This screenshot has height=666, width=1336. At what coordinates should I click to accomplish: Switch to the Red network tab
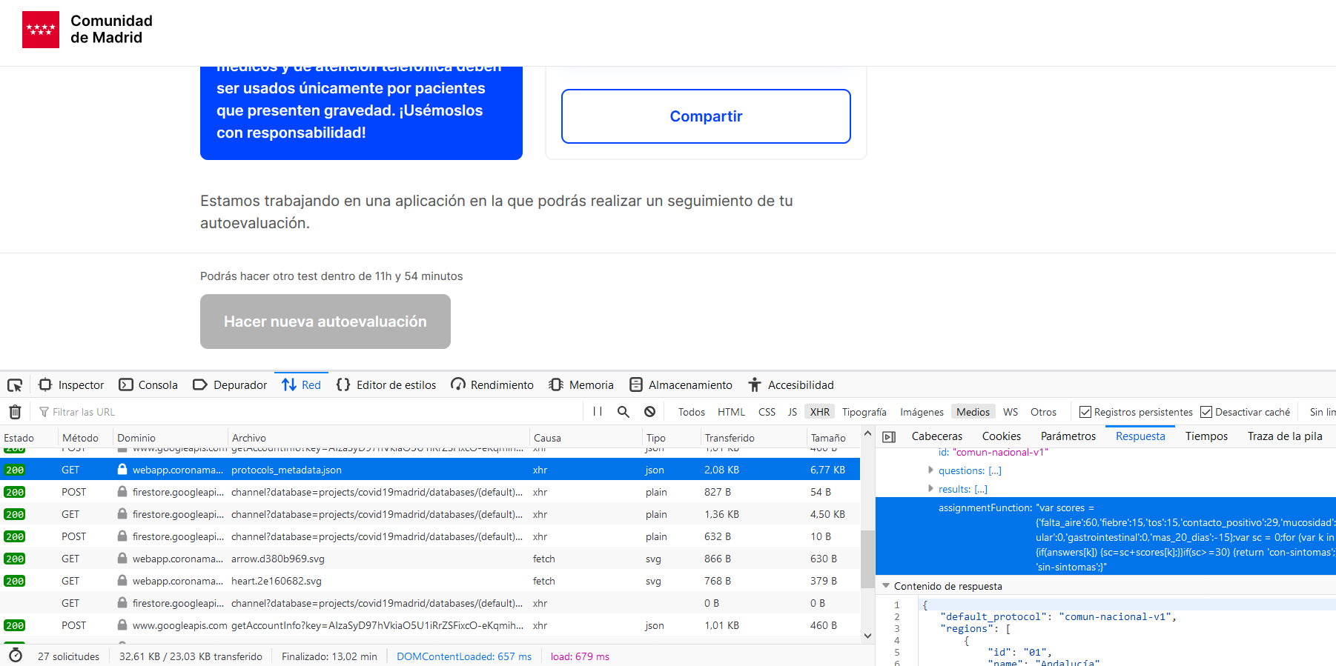[x=301, y=385]
